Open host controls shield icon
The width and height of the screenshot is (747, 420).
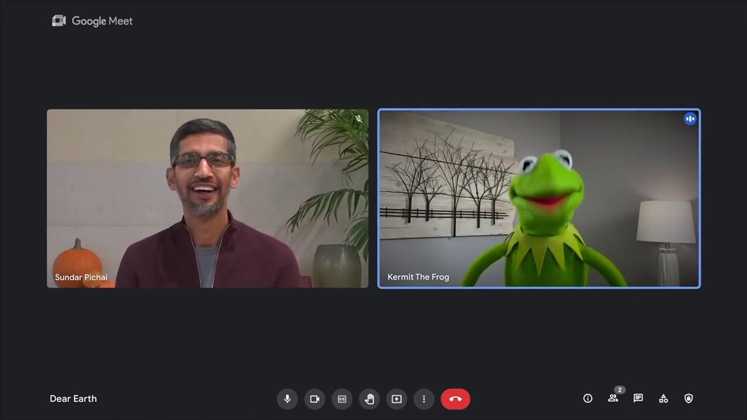click(x=689, y=398)
